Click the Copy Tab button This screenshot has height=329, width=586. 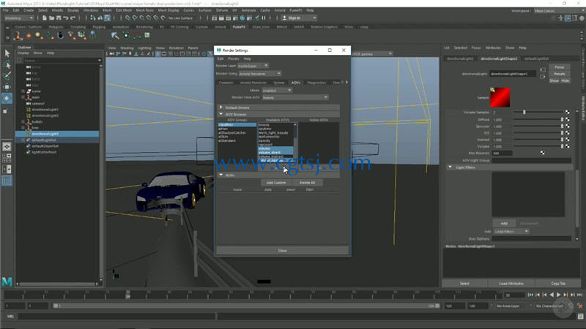pos(558,284)
